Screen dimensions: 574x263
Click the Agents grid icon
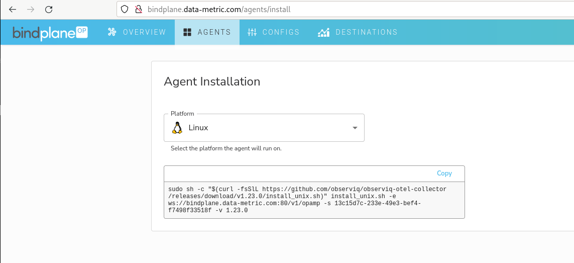click(187, 32)
